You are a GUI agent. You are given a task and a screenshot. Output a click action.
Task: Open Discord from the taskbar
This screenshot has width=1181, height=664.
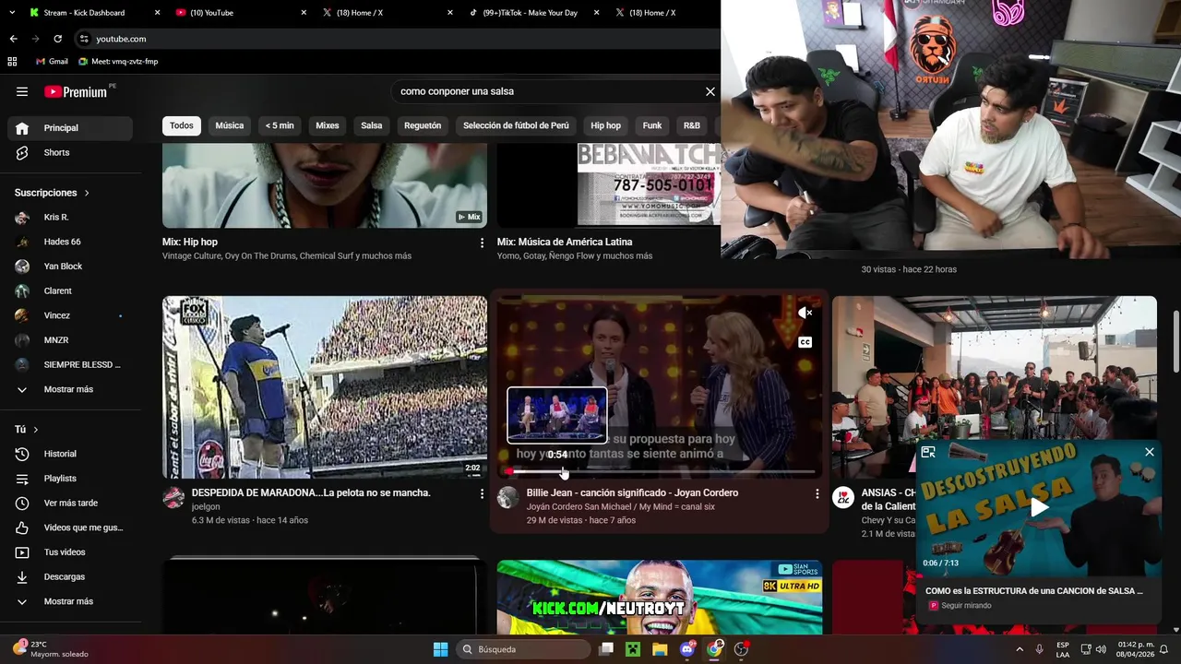point(687,649)
